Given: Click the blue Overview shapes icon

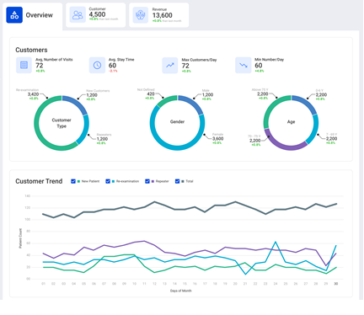Looking at the screenshot, I should tap(14, 15).
